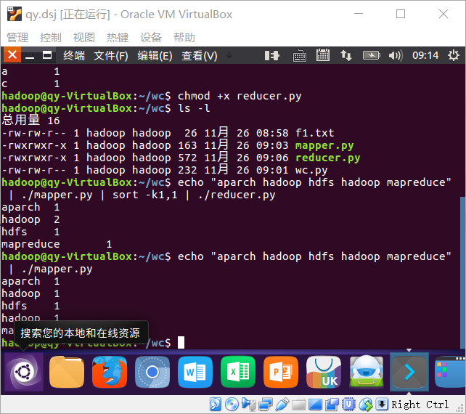
Task: Open the Files folder in dock
Action: [67, 372]
